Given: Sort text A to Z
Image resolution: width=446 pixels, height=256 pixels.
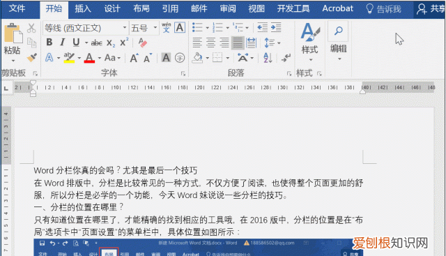Looking at the screenshot, I should [268, 58].
